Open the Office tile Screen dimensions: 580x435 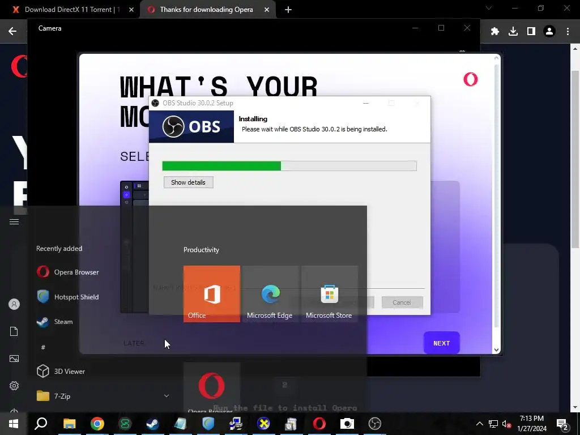212,294
